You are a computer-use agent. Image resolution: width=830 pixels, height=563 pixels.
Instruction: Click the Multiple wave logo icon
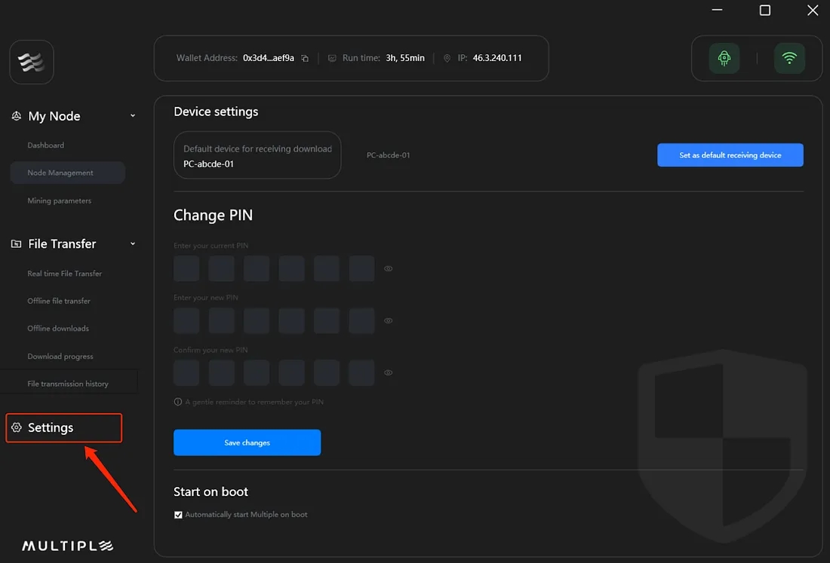click(32, 62)
